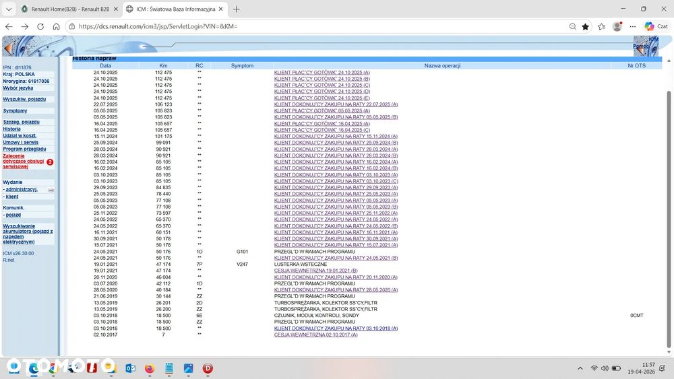The image size is (674, 379).
Task: Select the LUSTERKA WSTECZNE operation text
Action: (x=301, y=265)
